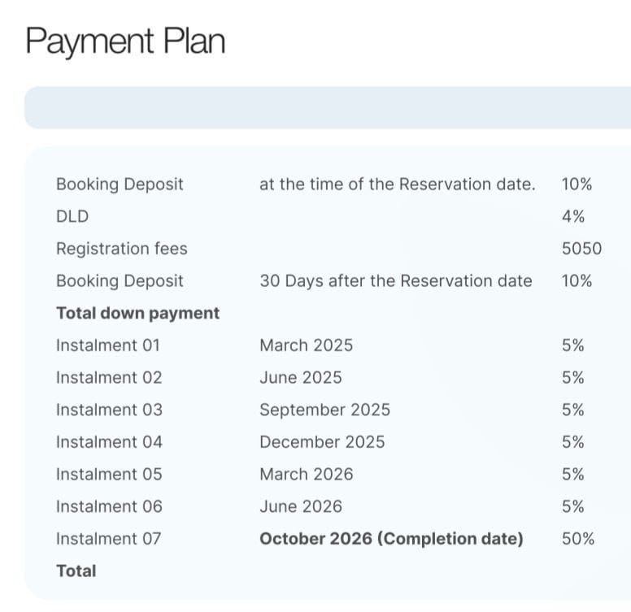Select the Total down payment label
Image resolution: width=631 pixels, height=612 pixels.
(137, 313)
